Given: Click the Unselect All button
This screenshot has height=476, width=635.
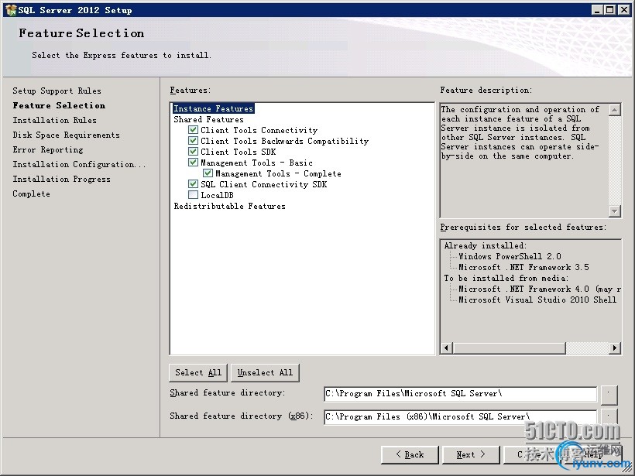Looking at the screenshot, I should tap(265, 373).
